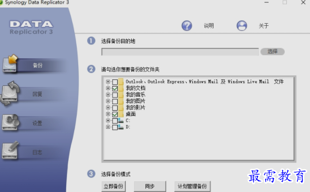Click the Outlook mail folder icon
310x192 pixels.
coord(121,81)
